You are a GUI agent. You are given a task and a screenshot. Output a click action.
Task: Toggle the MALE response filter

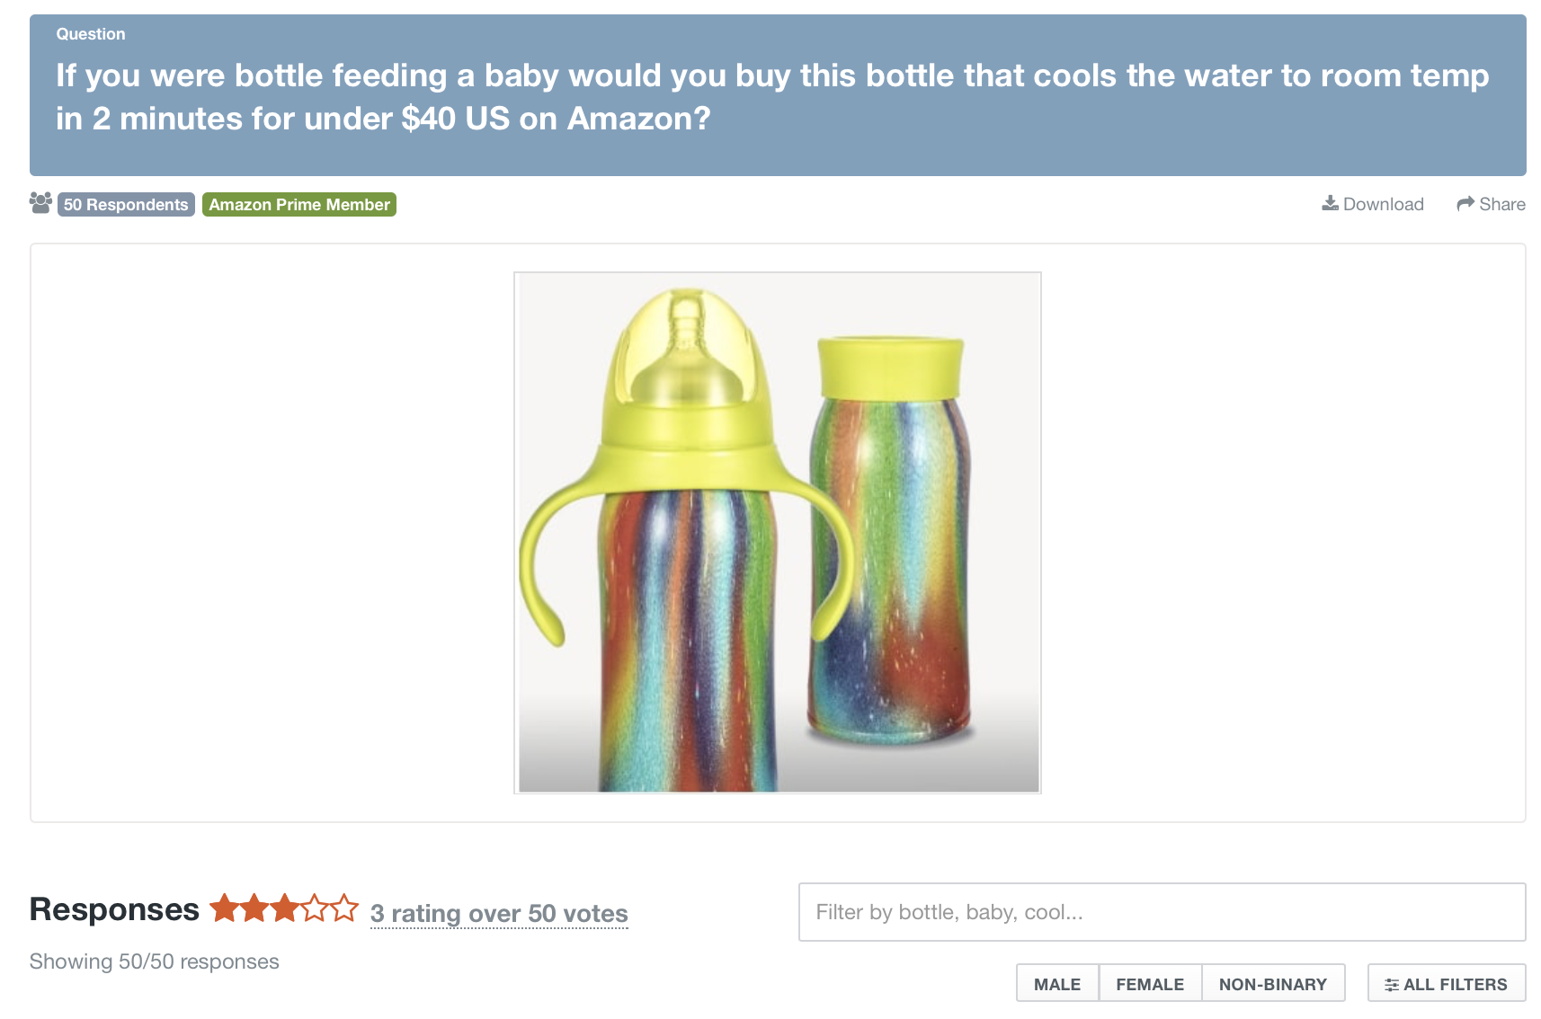(1057, 984)
